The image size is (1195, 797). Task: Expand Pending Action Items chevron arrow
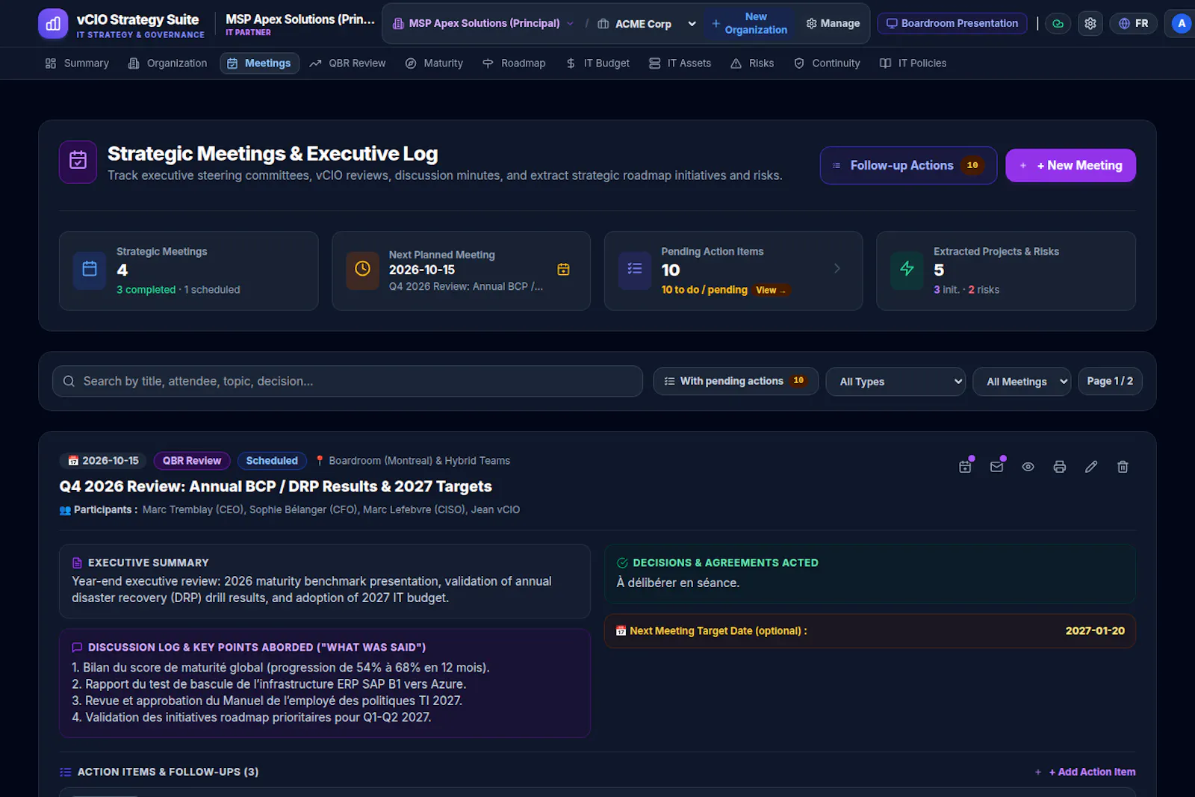pos(837,268)
